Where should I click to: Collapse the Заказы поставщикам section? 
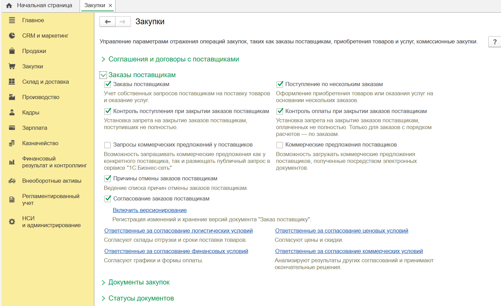pos(103,75)
